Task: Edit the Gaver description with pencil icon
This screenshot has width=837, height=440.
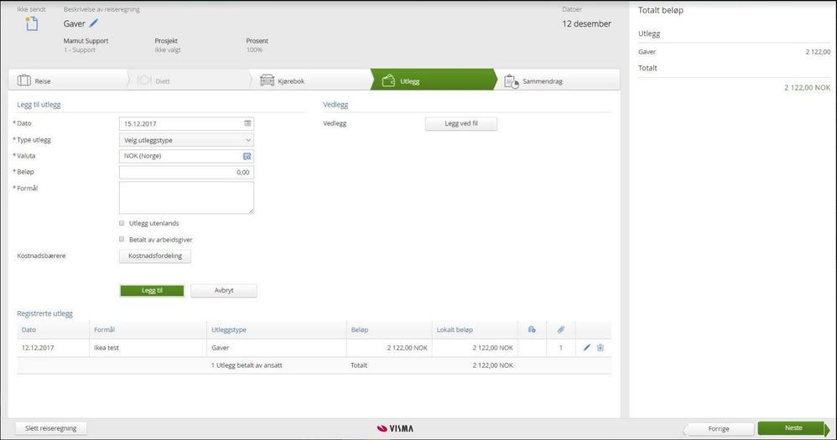Action: (x=93, y=23)
